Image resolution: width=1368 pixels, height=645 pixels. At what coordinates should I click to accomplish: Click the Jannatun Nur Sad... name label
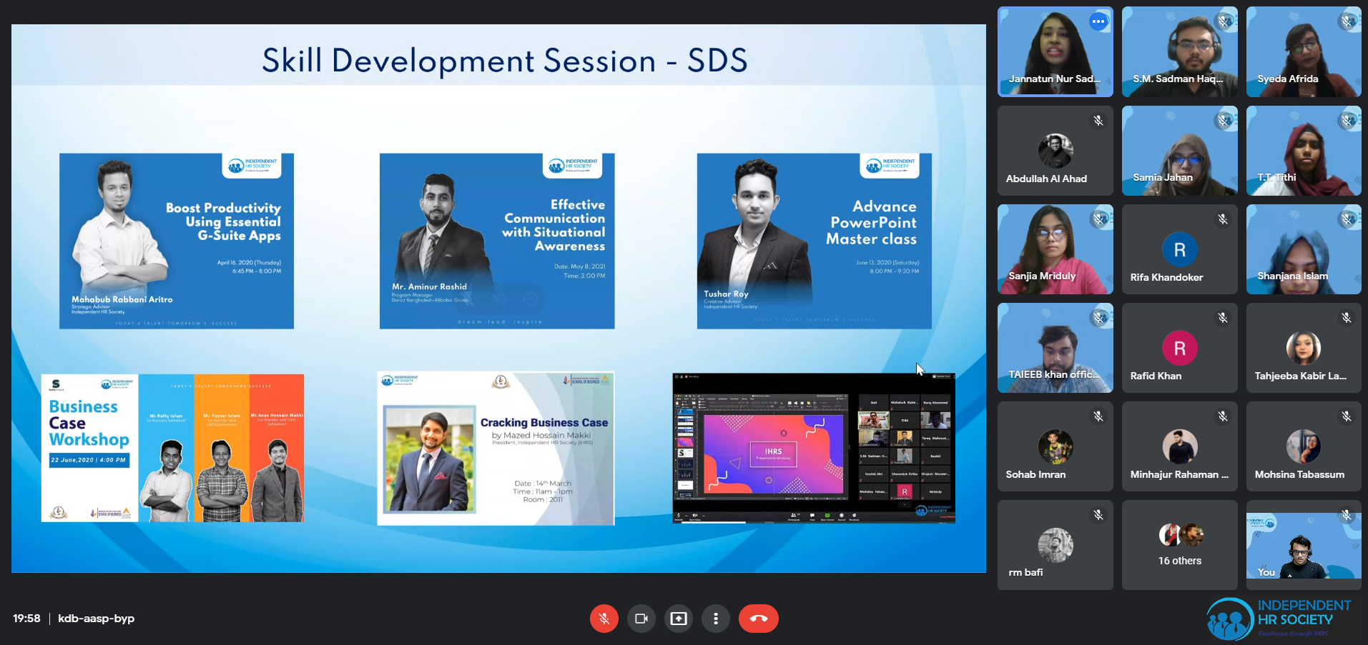click(1055, 79)
